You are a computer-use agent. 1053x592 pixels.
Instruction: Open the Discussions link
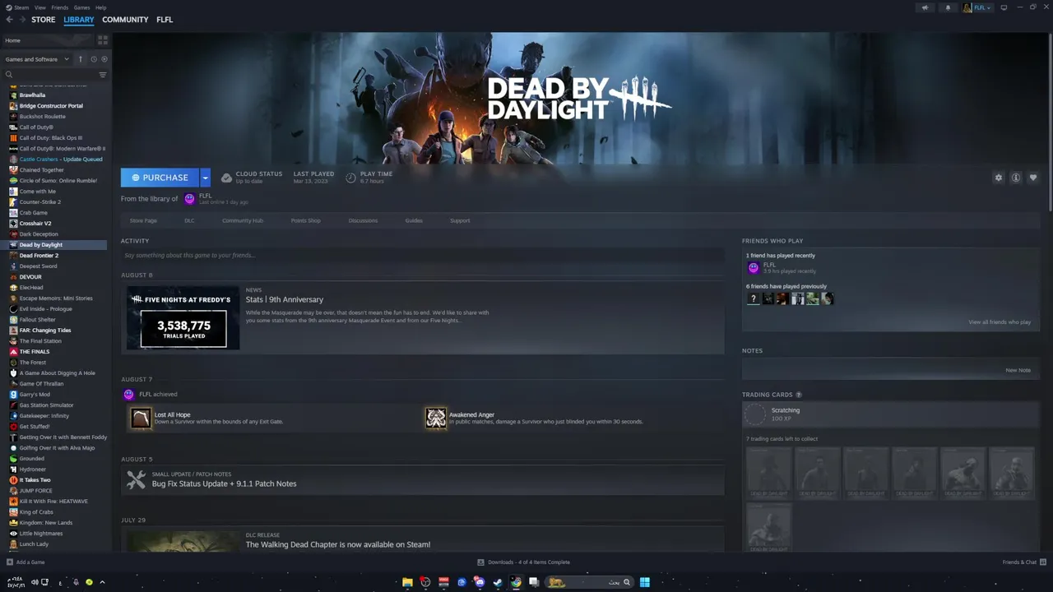coord(363,220)
